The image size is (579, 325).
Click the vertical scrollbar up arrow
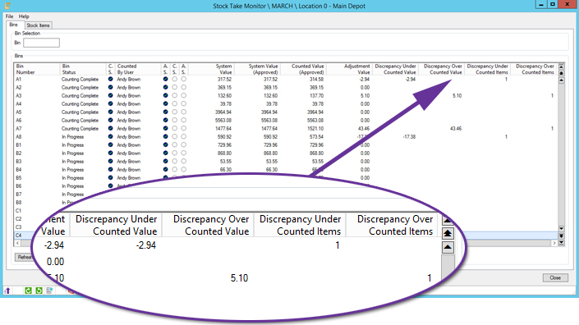(x=561, y=80)
